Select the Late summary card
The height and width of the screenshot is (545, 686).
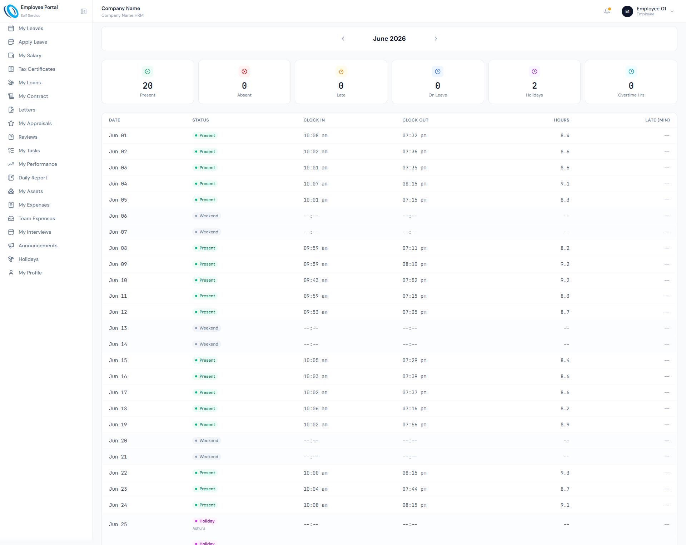point(341,82)
